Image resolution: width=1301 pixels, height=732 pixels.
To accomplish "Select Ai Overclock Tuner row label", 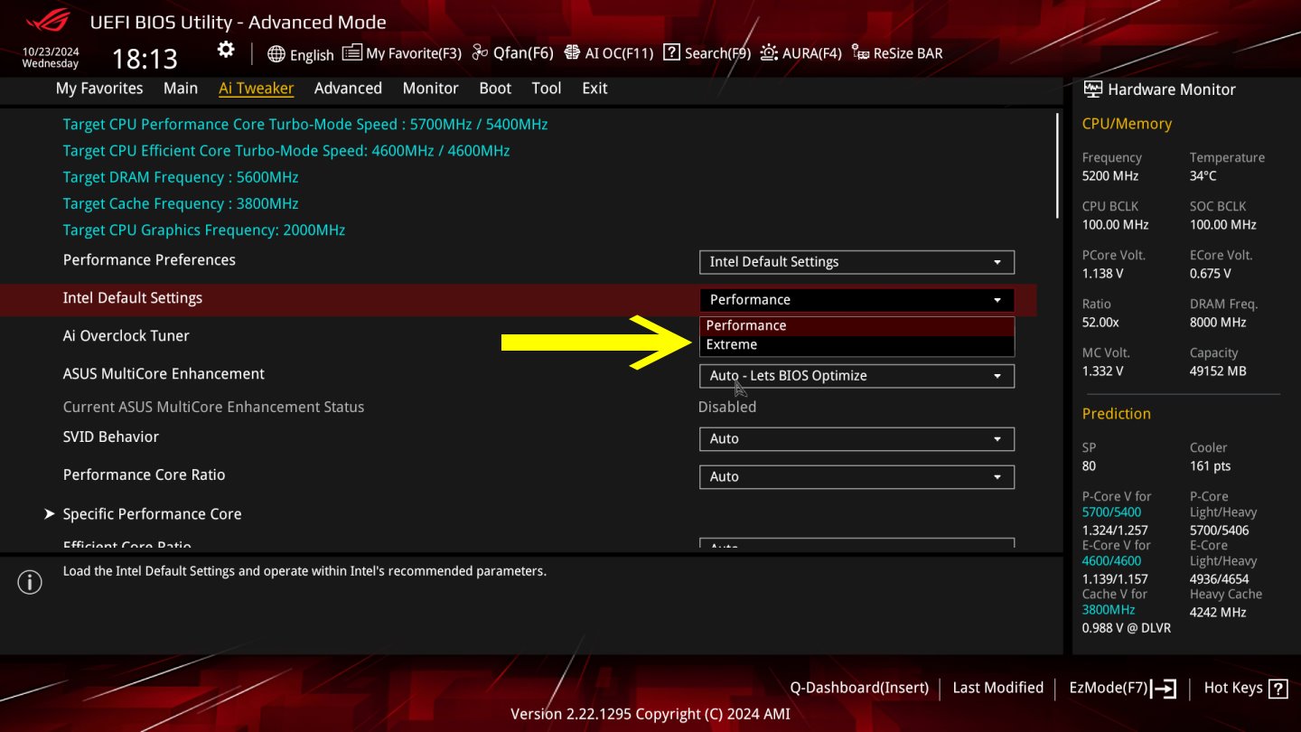I will tap(126, 335).
